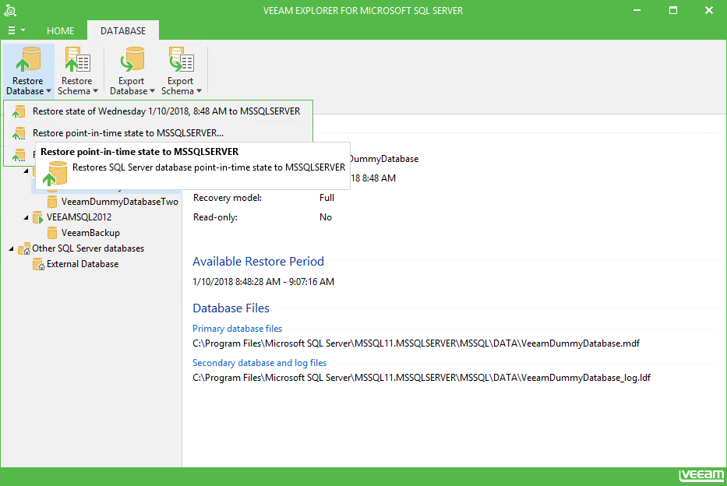Click the Restore Database icon
The image size is (727, 486).
[x=28, y=60]
